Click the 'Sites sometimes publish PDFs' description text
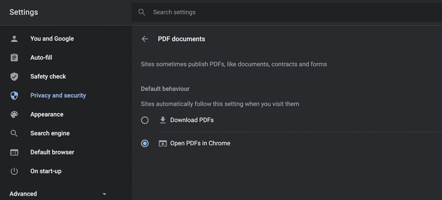This screenshot has height=200, width=442. click(234, 64)
